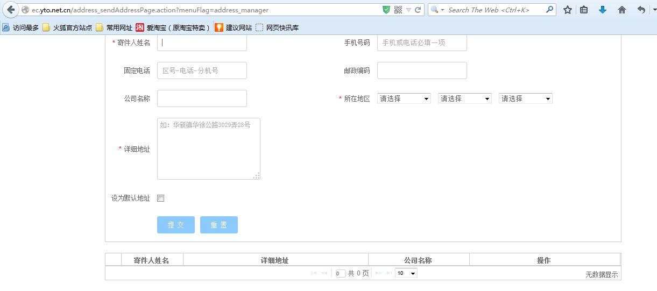Viewport: 657px width, 291px height.
Task: Click the 详细地址 column header
Action: pos(275,260)
